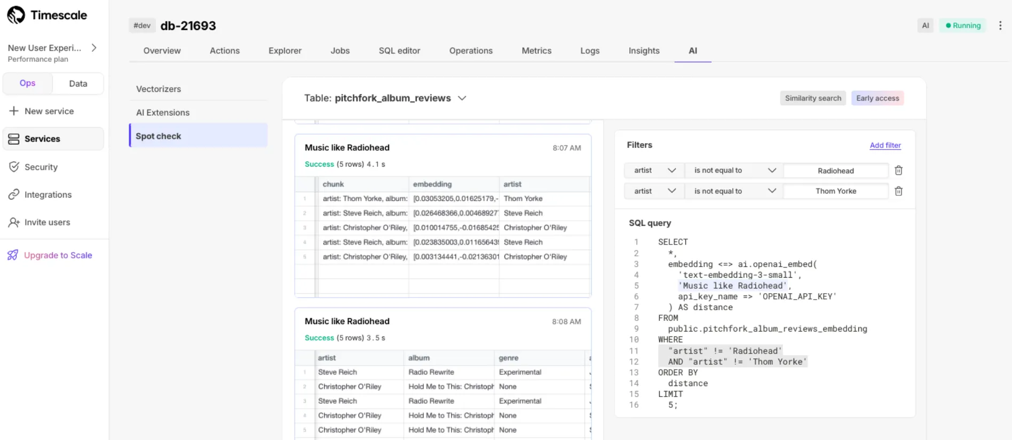
Task: Delete the Thom Yorke artist filter
Action: tap(898, 191)
